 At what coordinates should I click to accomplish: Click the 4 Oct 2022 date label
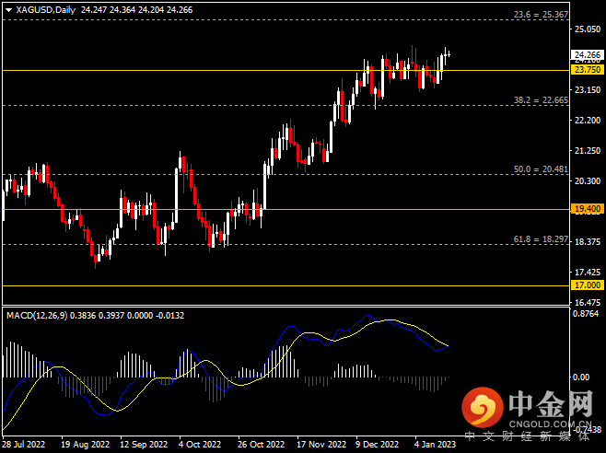point(198,443)
